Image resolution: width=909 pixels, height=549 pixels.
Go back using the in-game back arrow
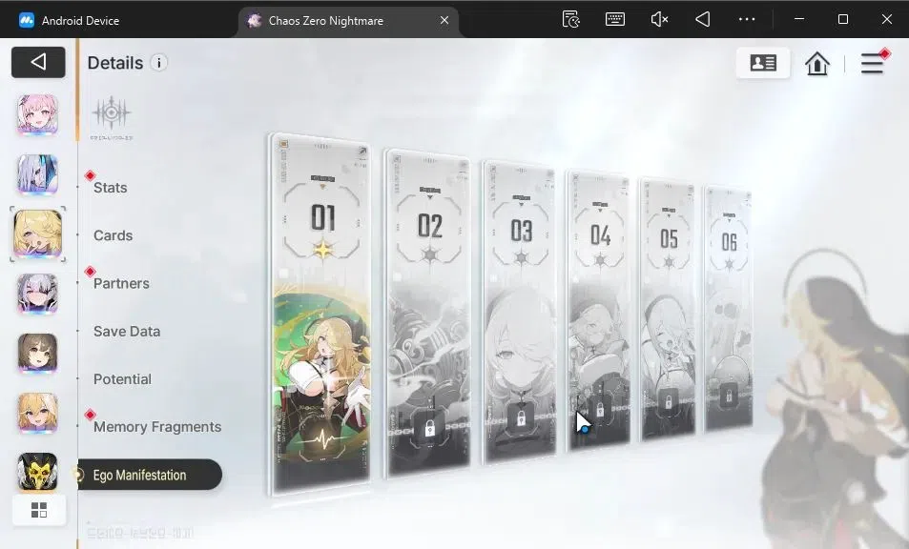coord(38,62)
